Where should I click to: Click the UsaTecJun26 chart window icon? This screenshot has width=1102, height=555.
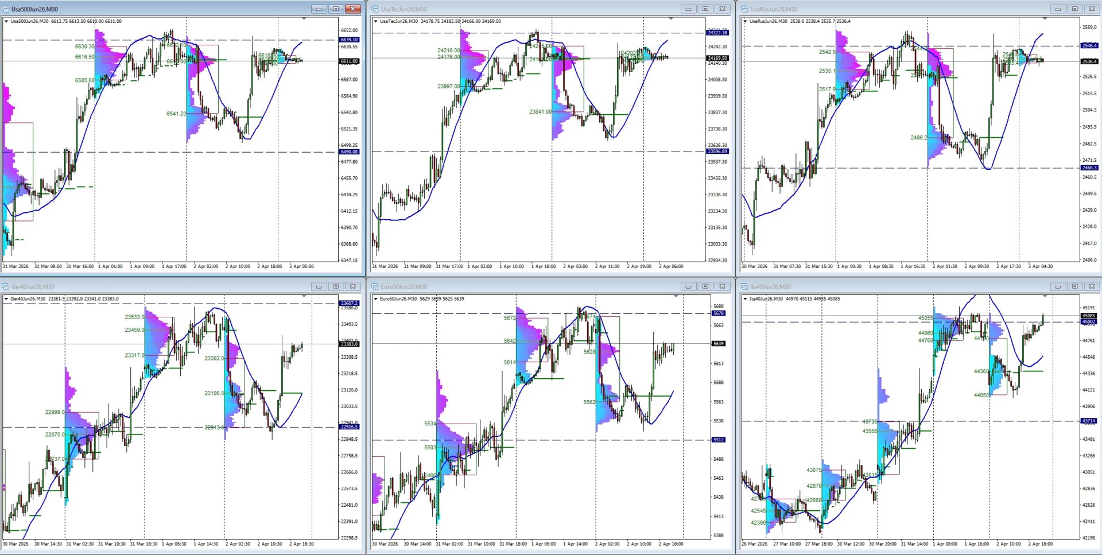(375, 9)
